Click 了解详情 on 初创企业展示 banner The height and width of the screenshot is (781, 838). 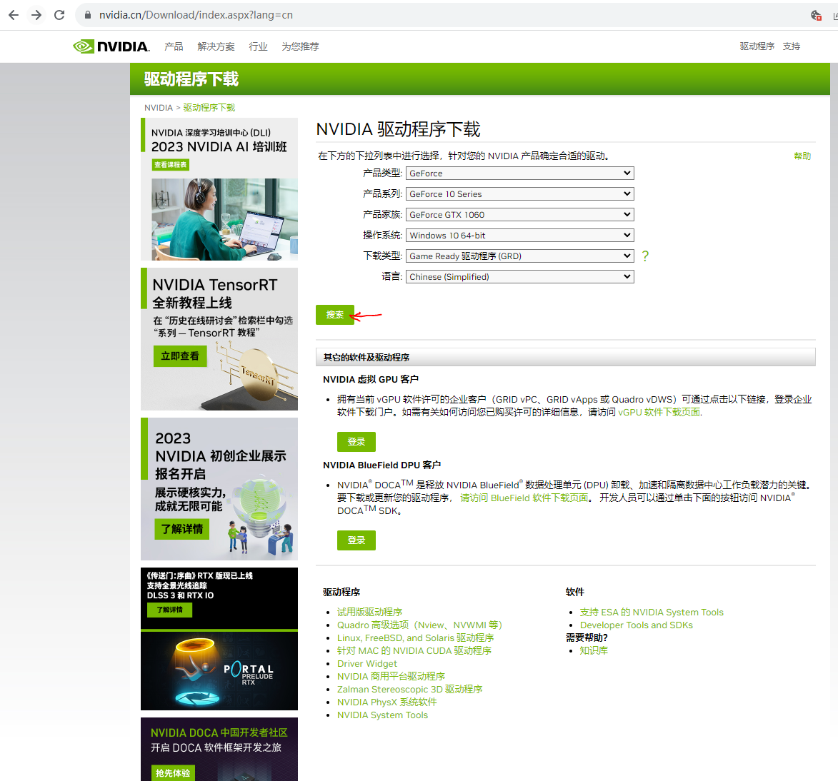click(x=182, y=529)
